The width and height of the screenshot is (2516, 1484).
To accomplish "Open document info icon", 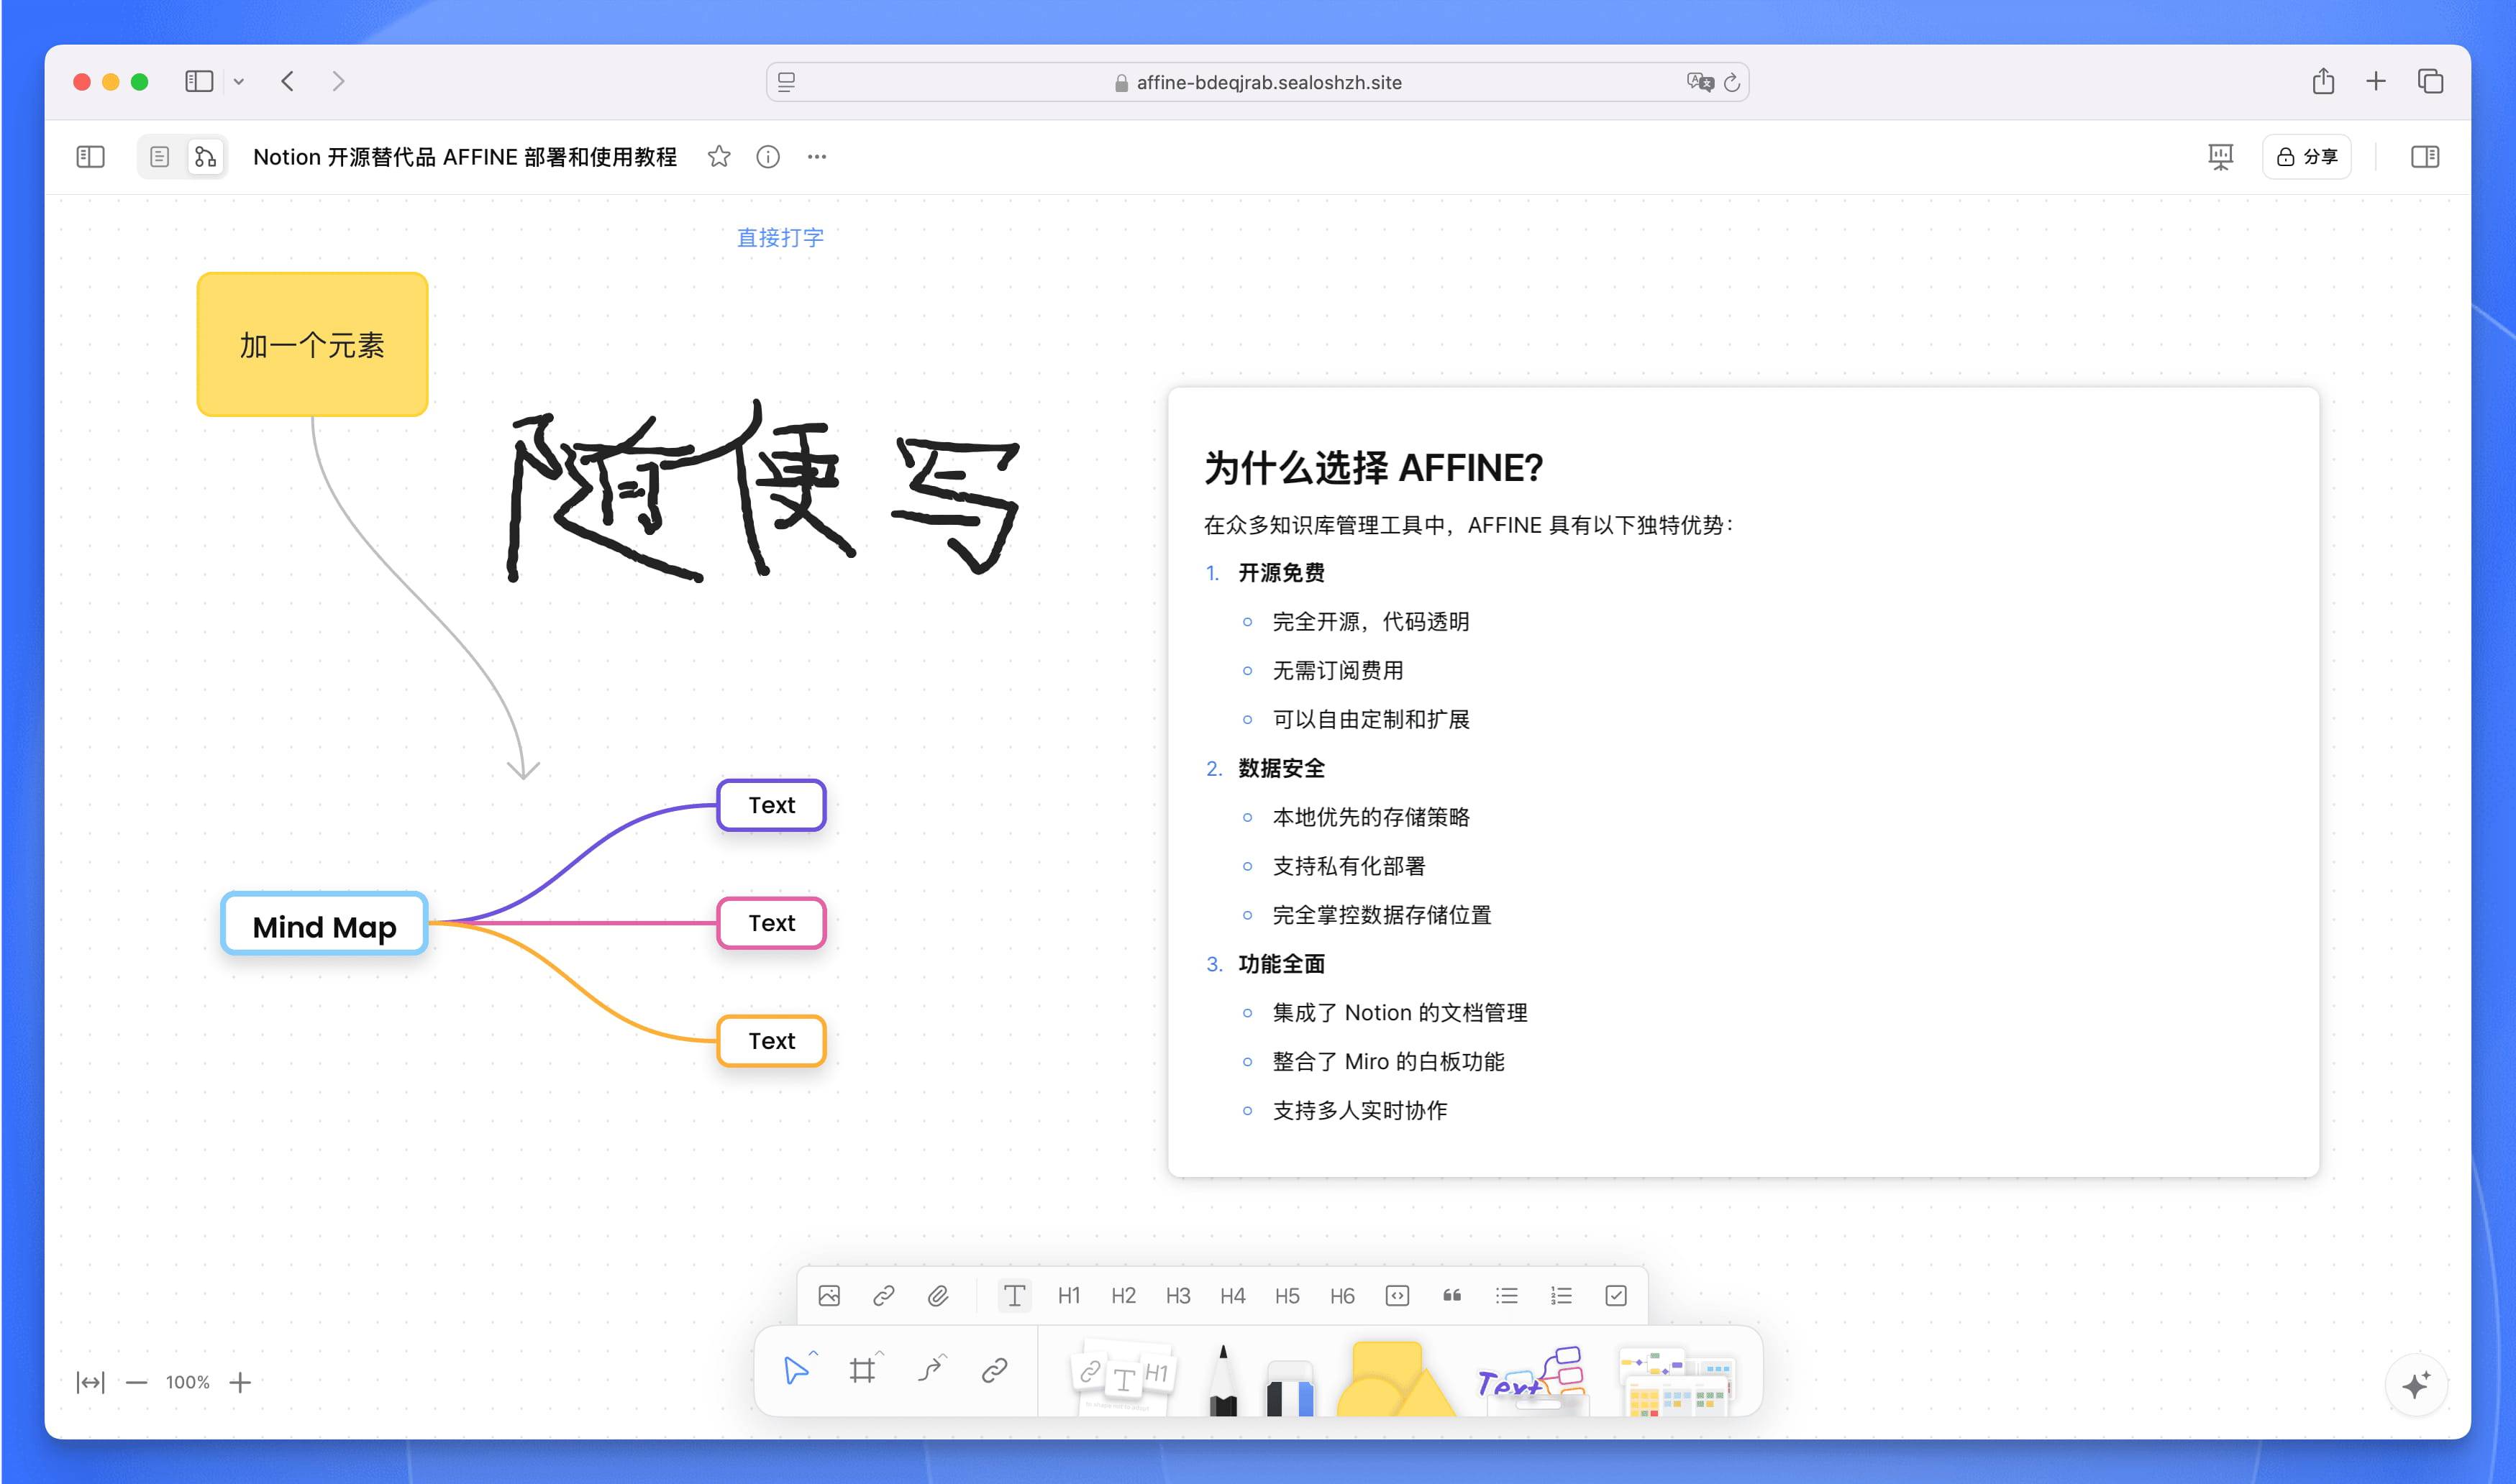I will (767, 157).
